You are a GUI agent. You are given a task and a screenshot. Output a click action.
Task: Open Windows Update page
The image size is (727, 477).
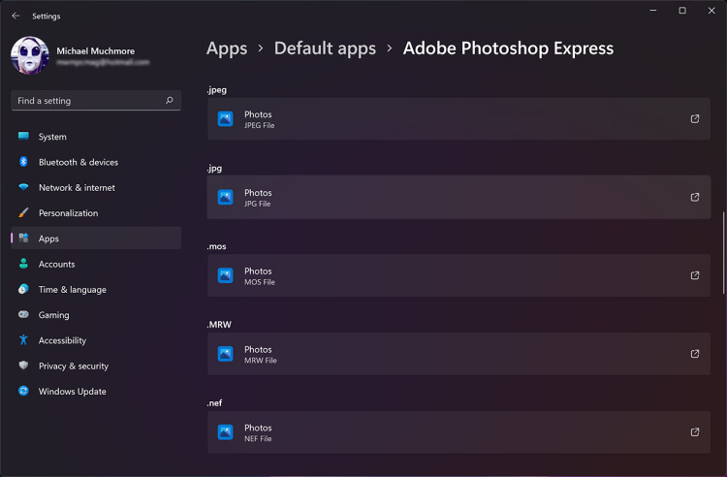[x=72, y=392]
